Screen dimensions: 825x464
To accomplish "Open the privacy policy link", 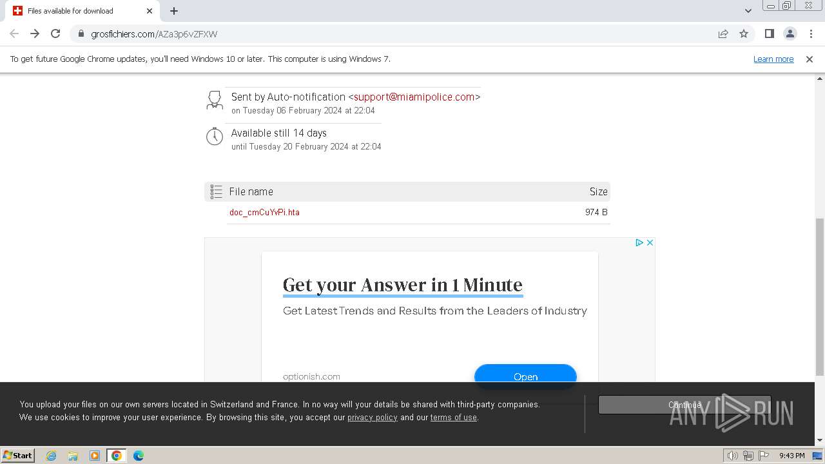I will click(373, 418).
